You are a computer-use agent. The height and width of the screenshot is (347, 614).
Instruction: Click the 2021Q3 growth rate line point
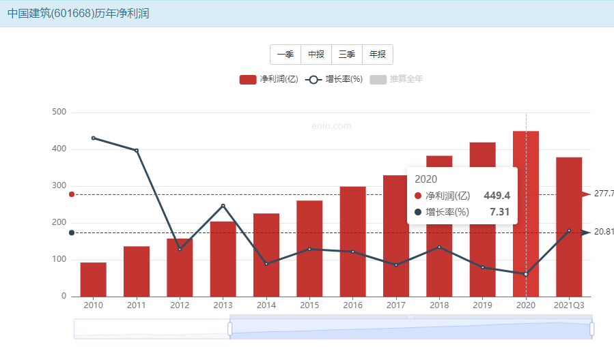click(x=569, y=230)
